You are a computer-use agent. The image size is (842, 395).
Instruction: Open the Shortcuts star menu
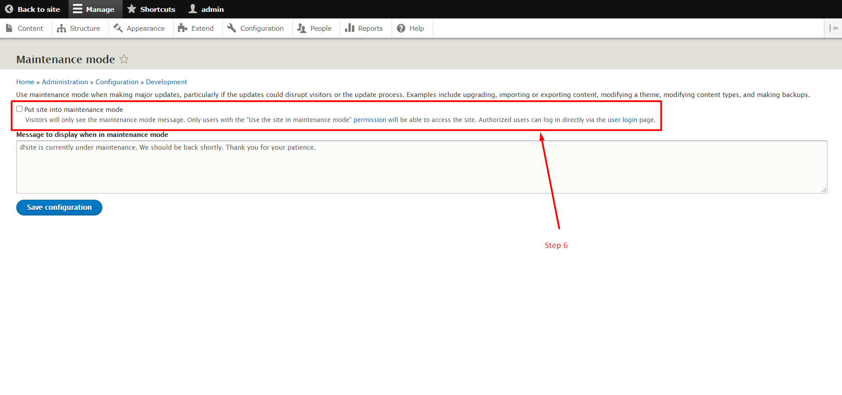tap(151, 9)
